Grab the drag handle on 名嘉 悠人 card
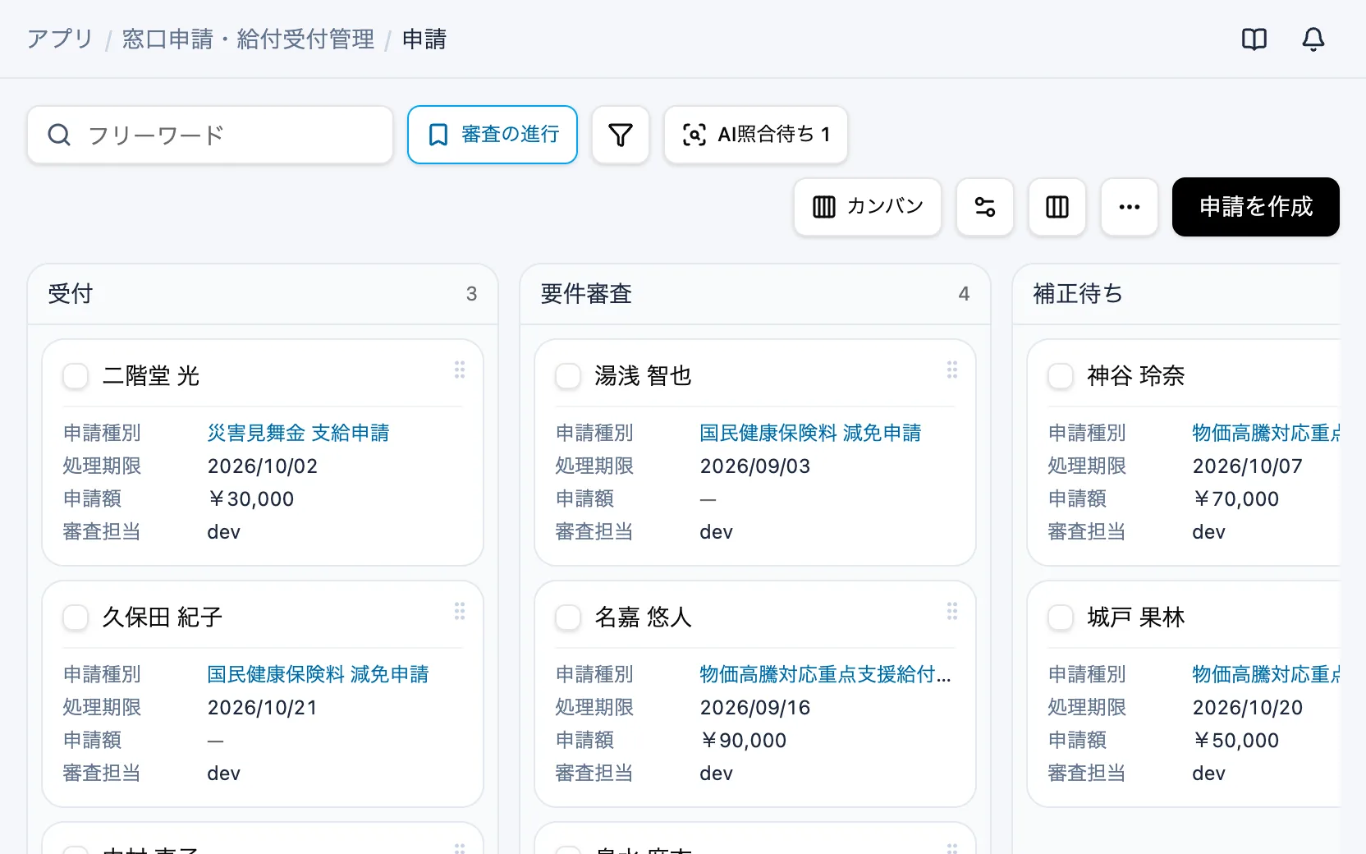 952,611
